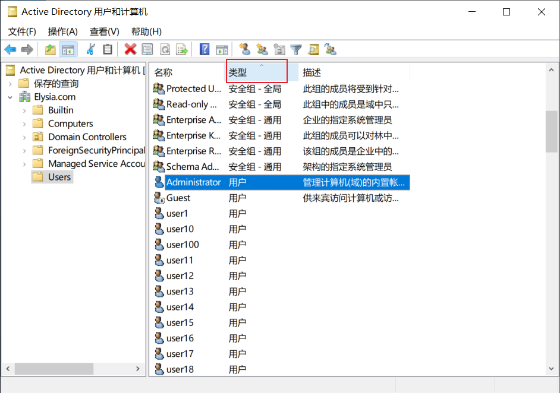
Task: Click the find objects search icon
Action: coord(313,49)
